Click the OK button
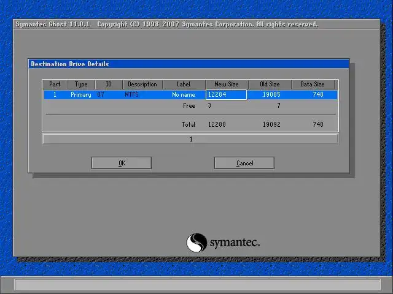 click(122, 163)
